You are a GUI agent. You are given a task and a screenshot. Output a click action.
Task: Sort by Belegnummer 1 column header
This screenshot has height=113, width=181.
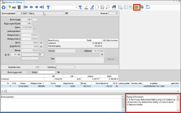(x=37, y=83)
